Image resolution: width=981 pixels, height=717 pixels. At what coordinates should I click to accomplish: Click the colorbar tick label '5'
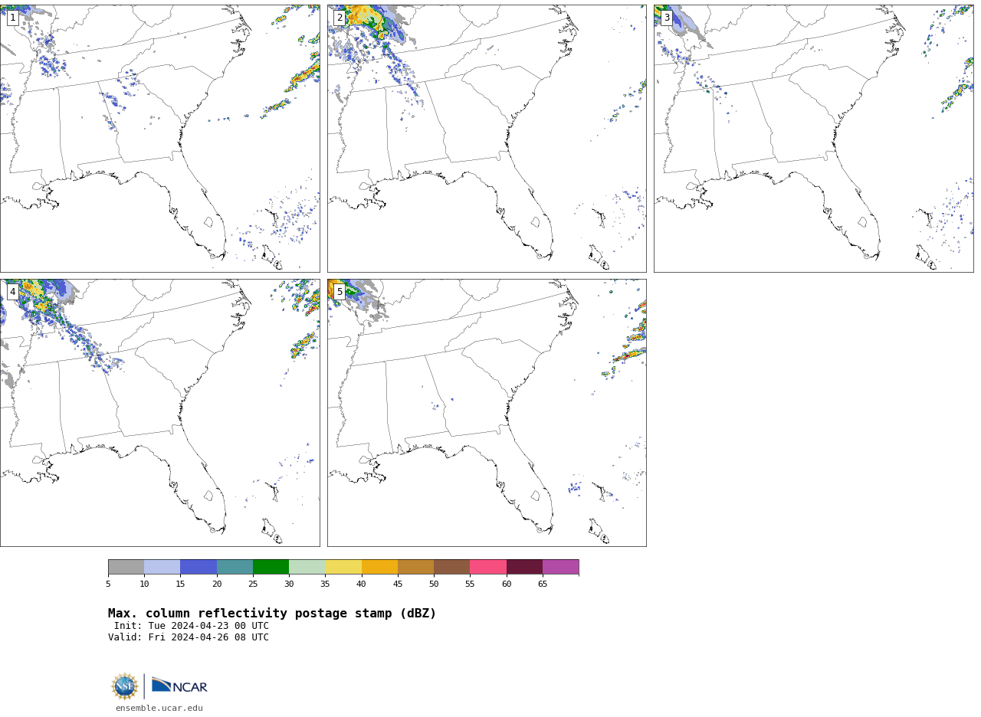(108, 584)
